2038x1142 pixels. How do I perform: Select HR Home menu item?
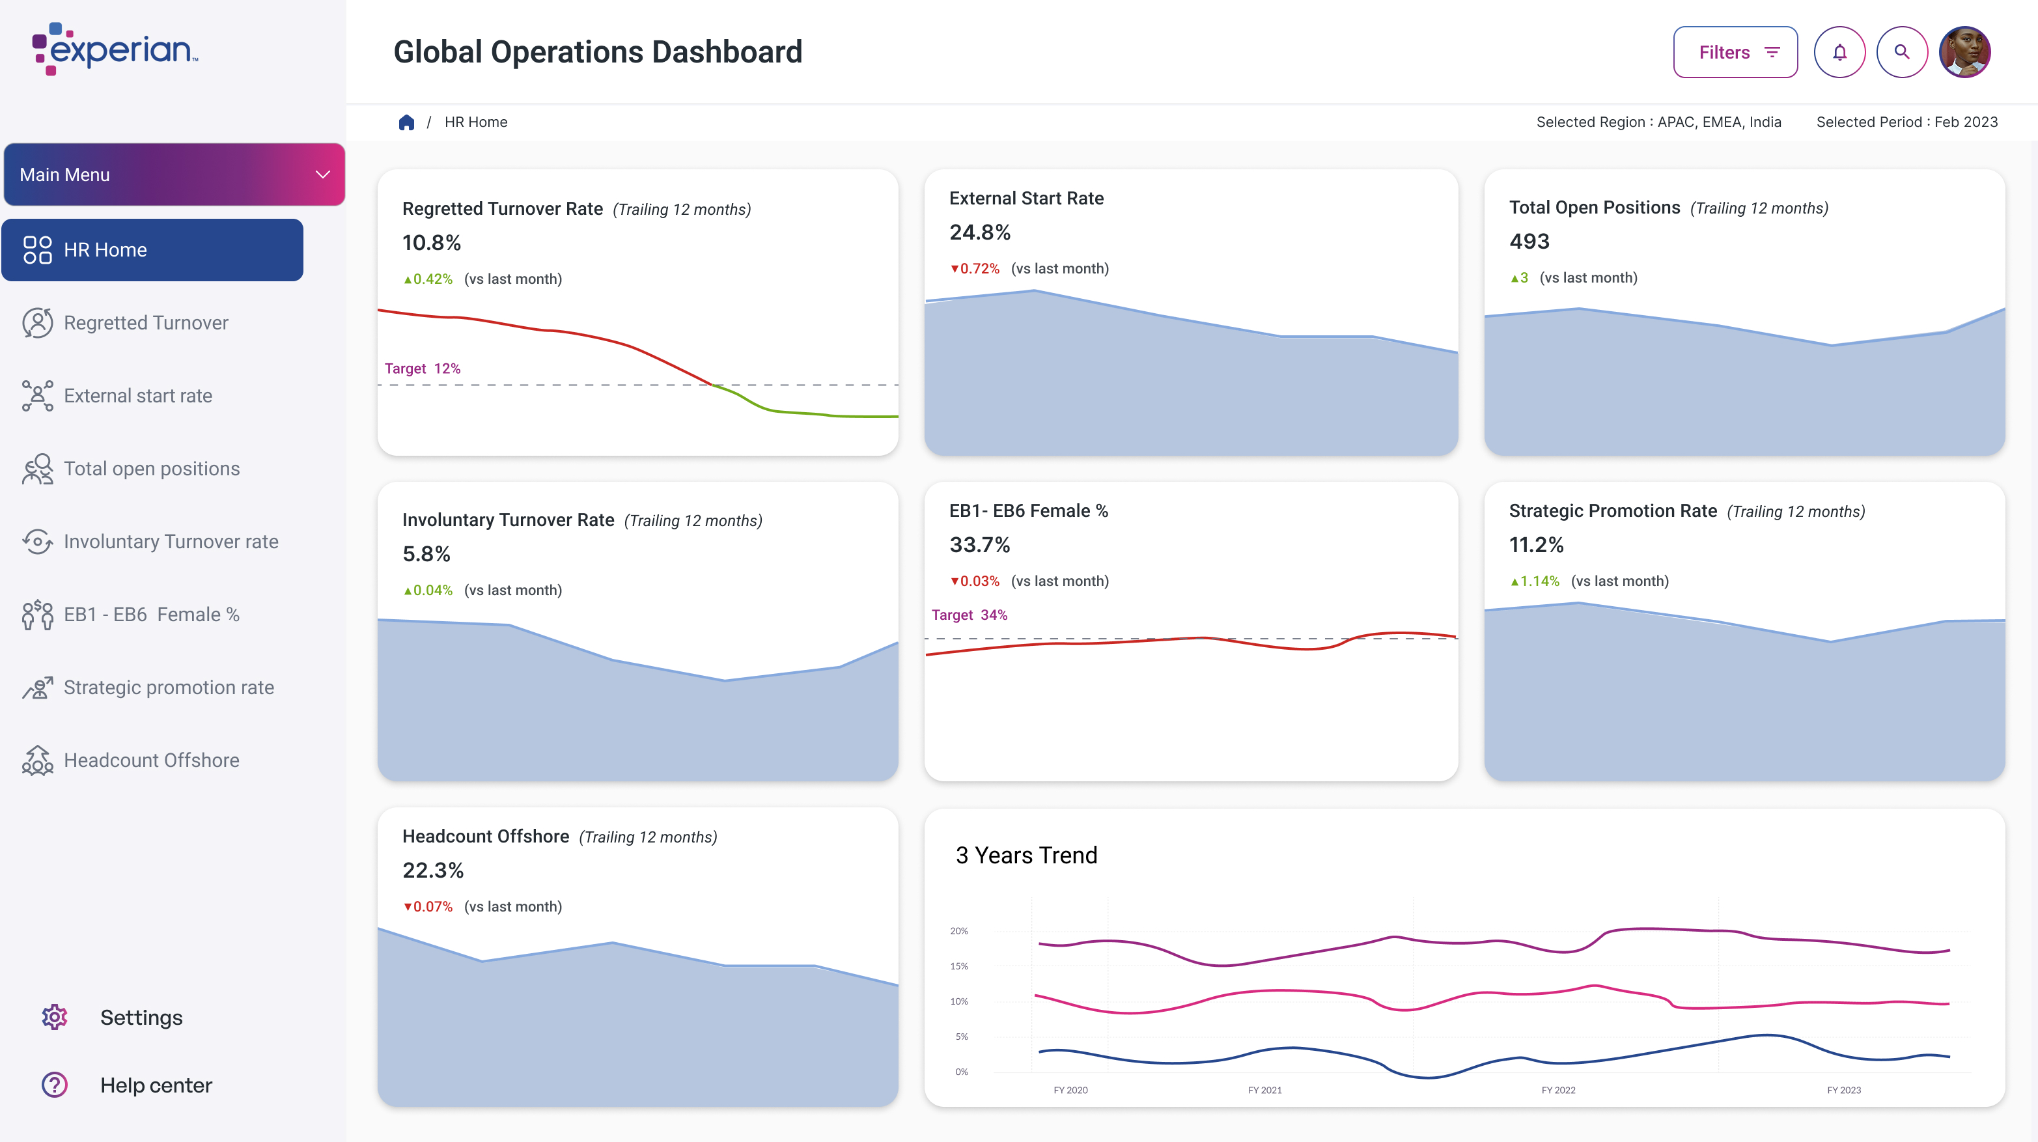click(x=152, y=250)
